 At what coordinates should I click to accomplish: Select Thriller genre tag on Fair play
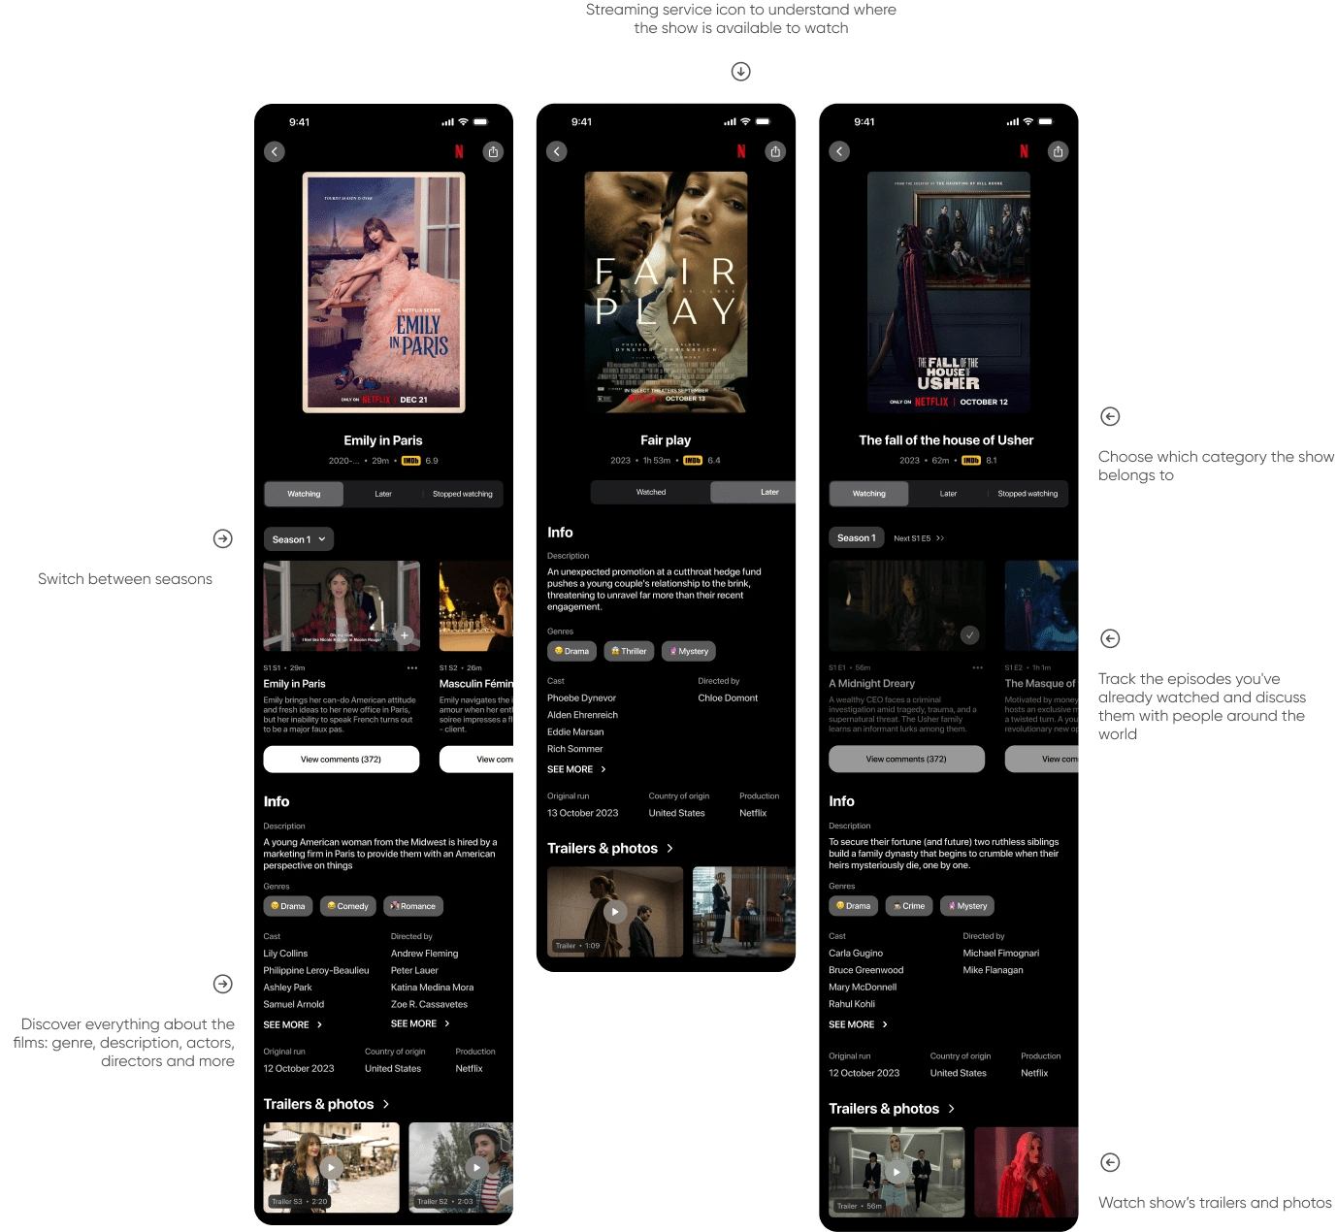[x=629, y=651]
